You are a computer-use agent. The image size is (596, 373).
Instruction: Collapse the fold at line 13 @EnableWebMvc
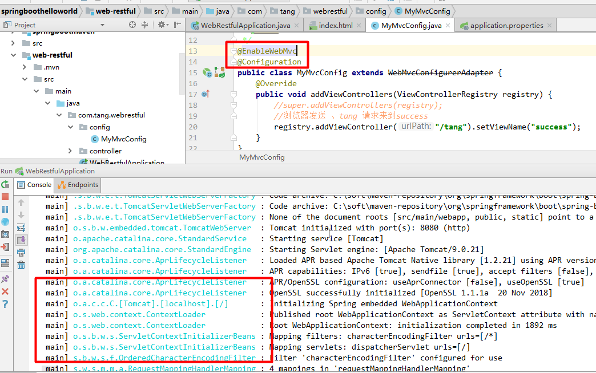coord(233,51)
